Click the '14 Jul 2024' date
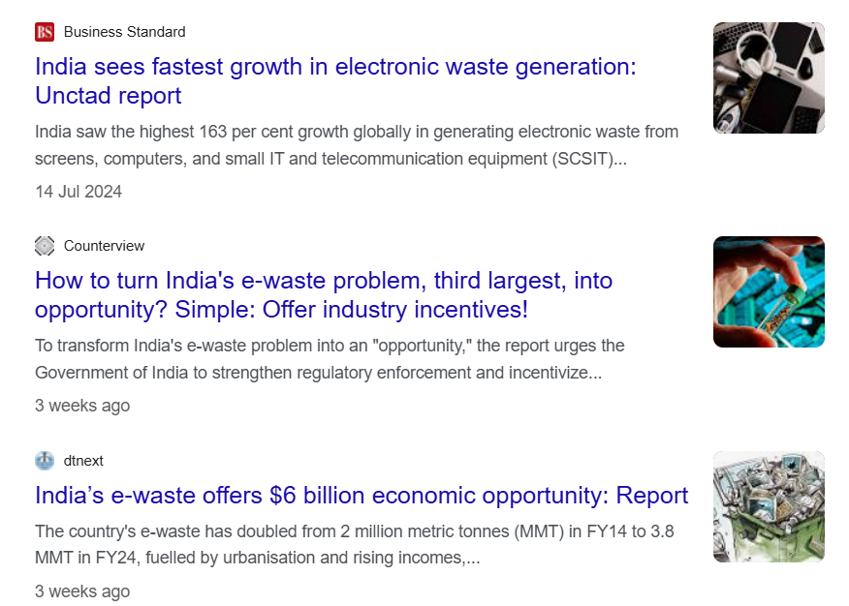 pos(79,192)
